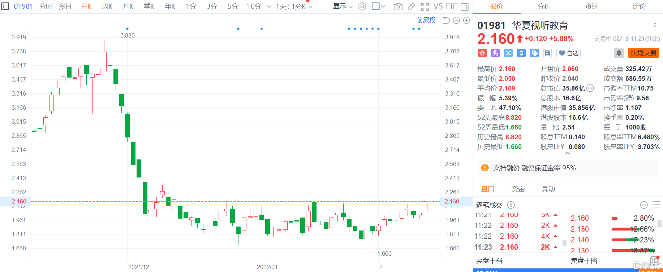Screen dimensions: 663x272
Task: Switch to 资金 capital flow tab
Action: 518,189
